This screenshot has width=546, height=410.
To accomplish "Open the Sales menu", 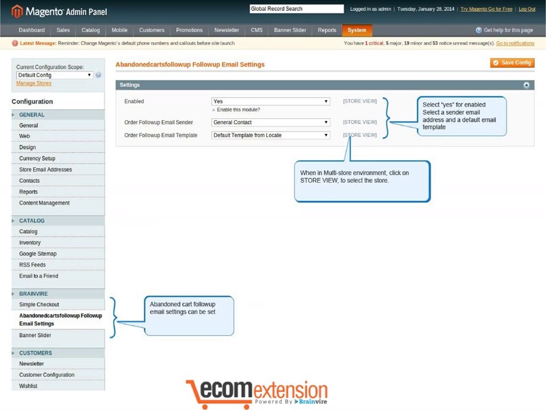I will pos(63,30).
